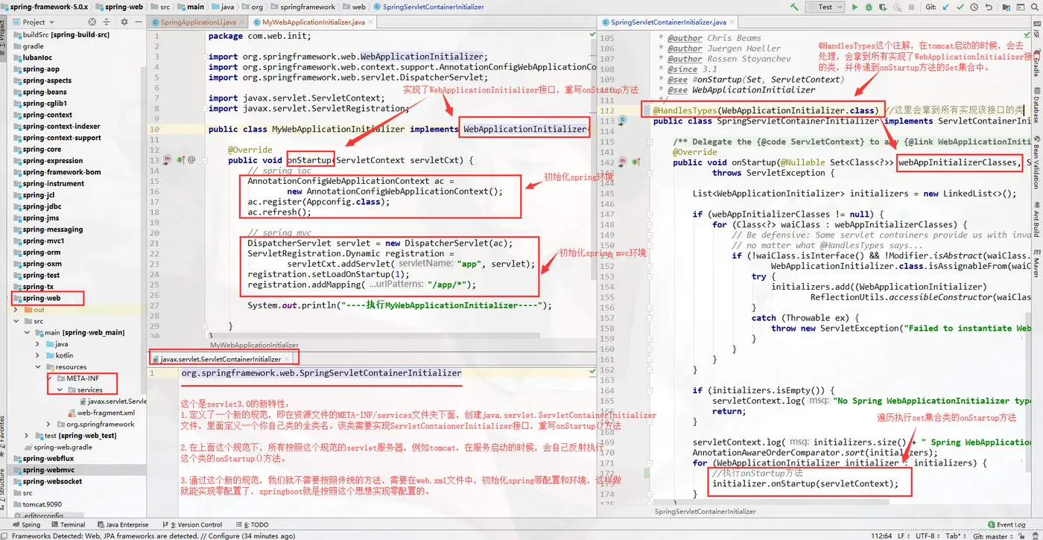Click the green Build hammer icon

pos(794,7)
